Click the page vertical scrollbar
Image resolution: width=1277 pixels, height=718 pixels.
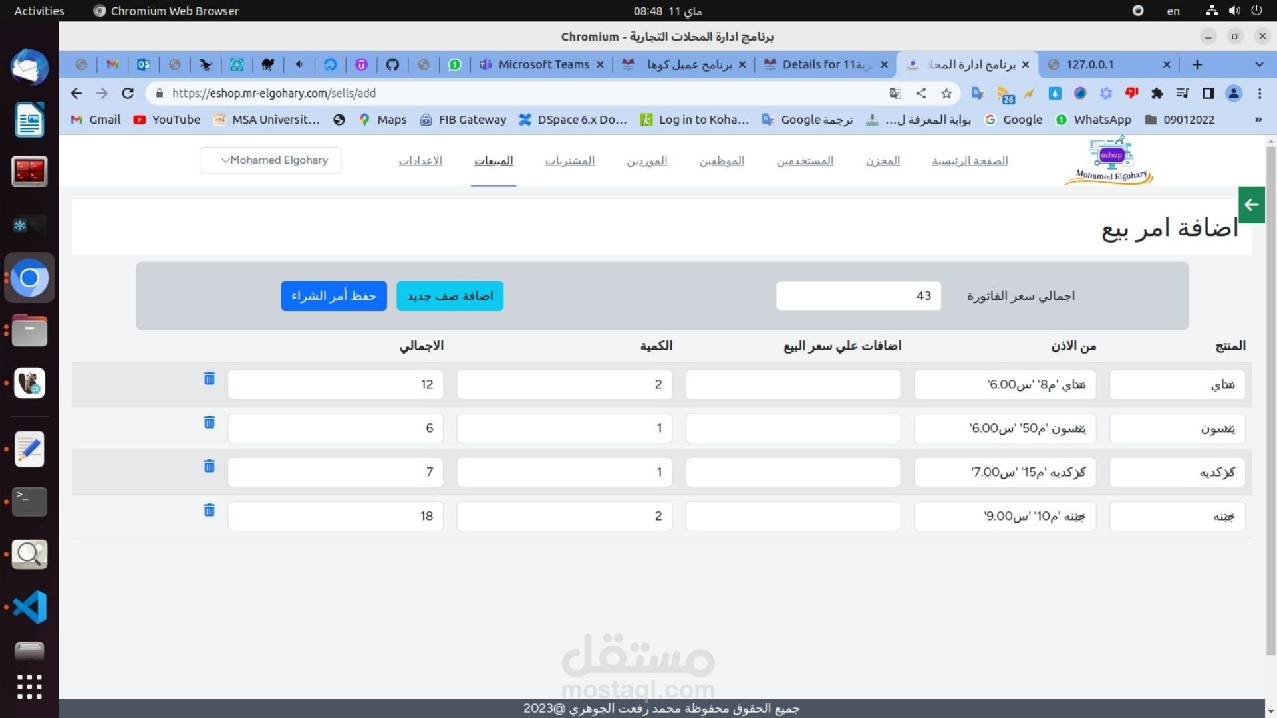pos(1270,399)
